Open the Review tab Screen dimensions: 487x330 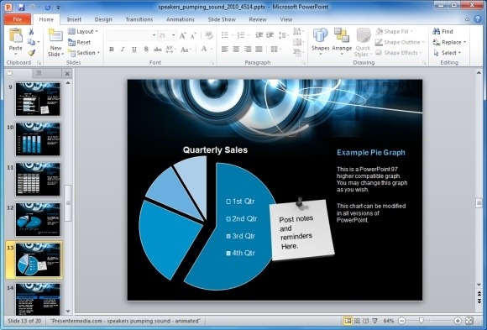click(258, 19)
